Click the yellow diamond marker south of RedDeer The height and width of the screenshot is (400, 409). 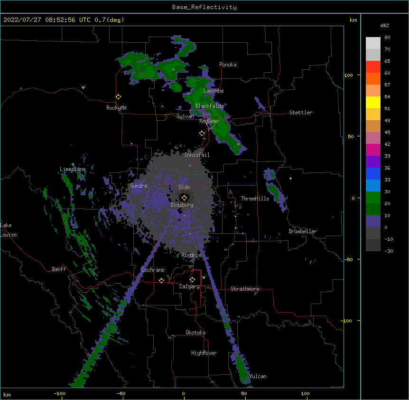tap(202, 133)
